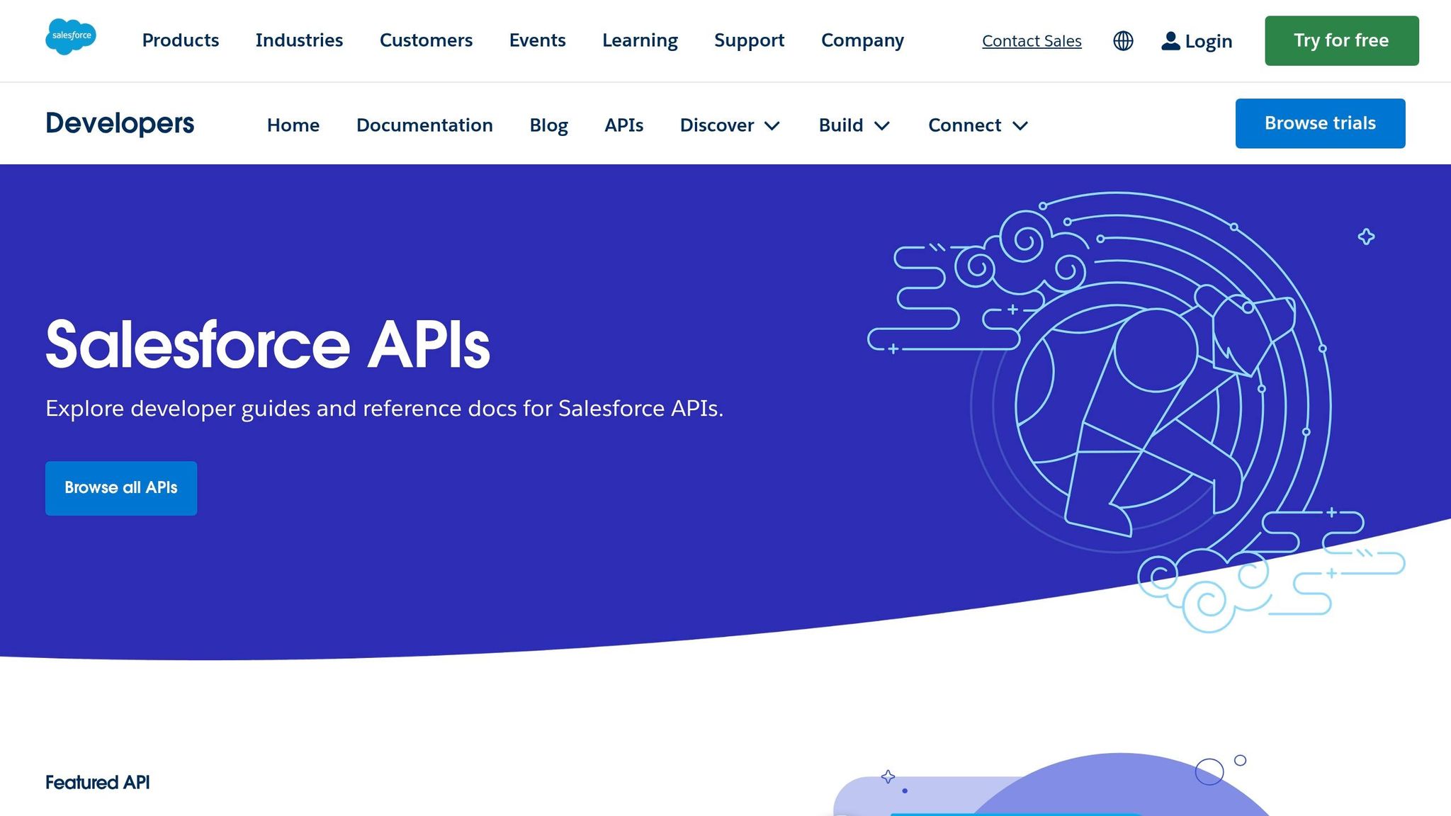Open the APIs link
Image resolution: width=1451 pixels, height=816 pixels.
(623, 125)
